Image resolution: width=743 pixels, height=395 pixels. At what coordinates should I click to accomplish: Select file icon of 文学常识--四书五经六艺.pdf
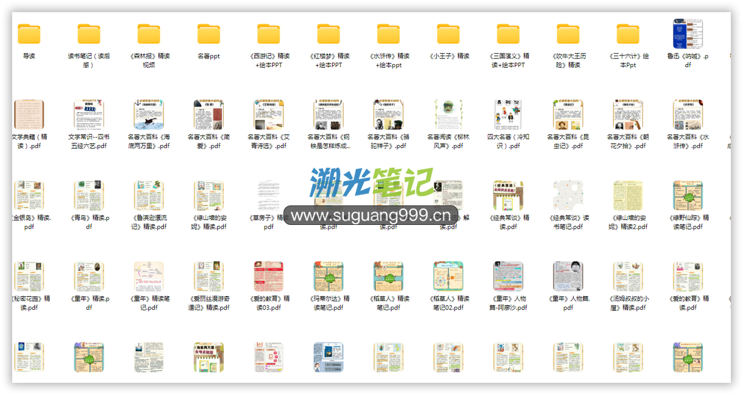pyautogui.click(x=88, y=115)
